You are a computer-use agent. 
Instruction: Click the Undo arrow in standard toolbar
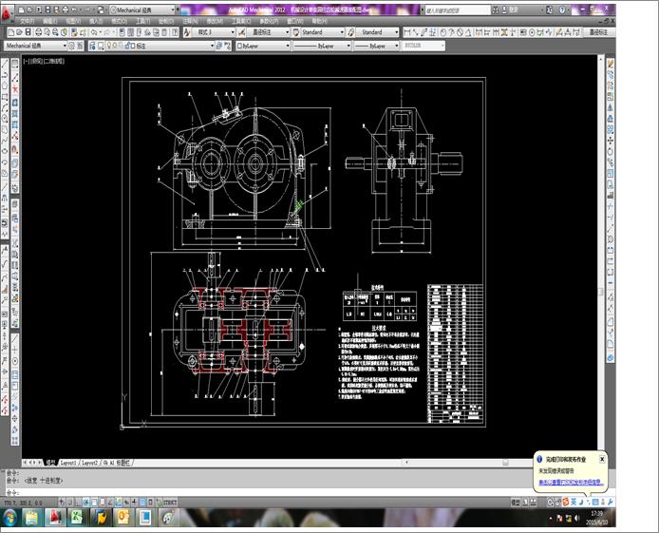96,31
